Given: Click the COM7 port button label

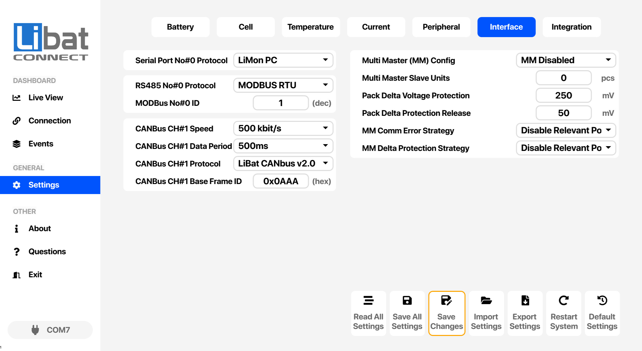Looking at the screenshot, I should click(x=58, y=330).
